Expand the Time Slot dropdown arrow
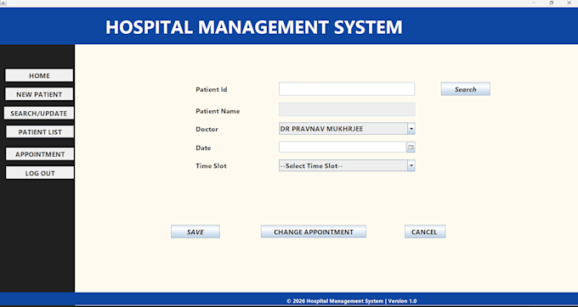This screenshot has width=578, height=307. click(411, 165)
